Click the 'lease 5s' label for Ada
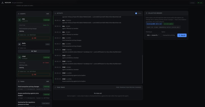Image resolution: width=205 pixels, height=107 pixels. coord(46,25)
